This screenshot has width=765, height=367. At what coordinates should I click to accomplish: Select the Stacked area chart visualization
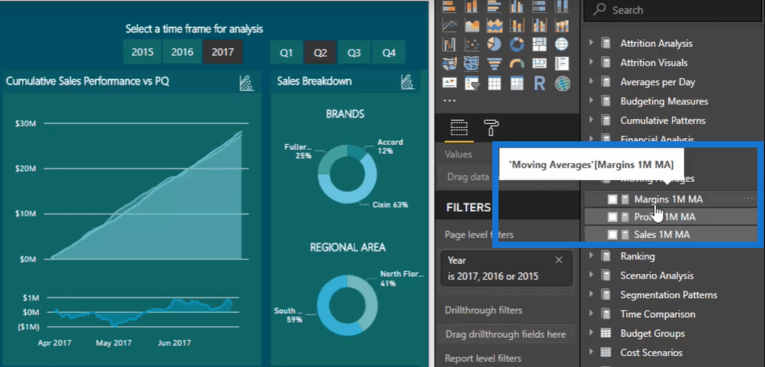coord(495,25)
